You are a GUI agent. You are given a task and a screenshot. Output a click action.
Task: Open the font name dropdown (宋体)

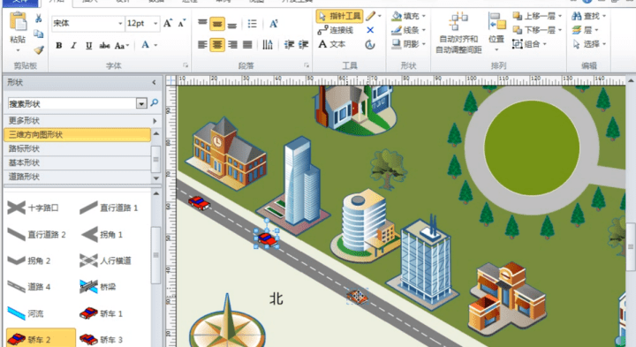(x=120, y=24)
